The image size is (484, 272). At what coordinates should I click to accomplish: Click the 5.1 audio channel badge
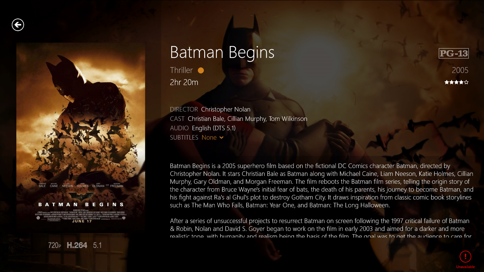coord(97,245)
